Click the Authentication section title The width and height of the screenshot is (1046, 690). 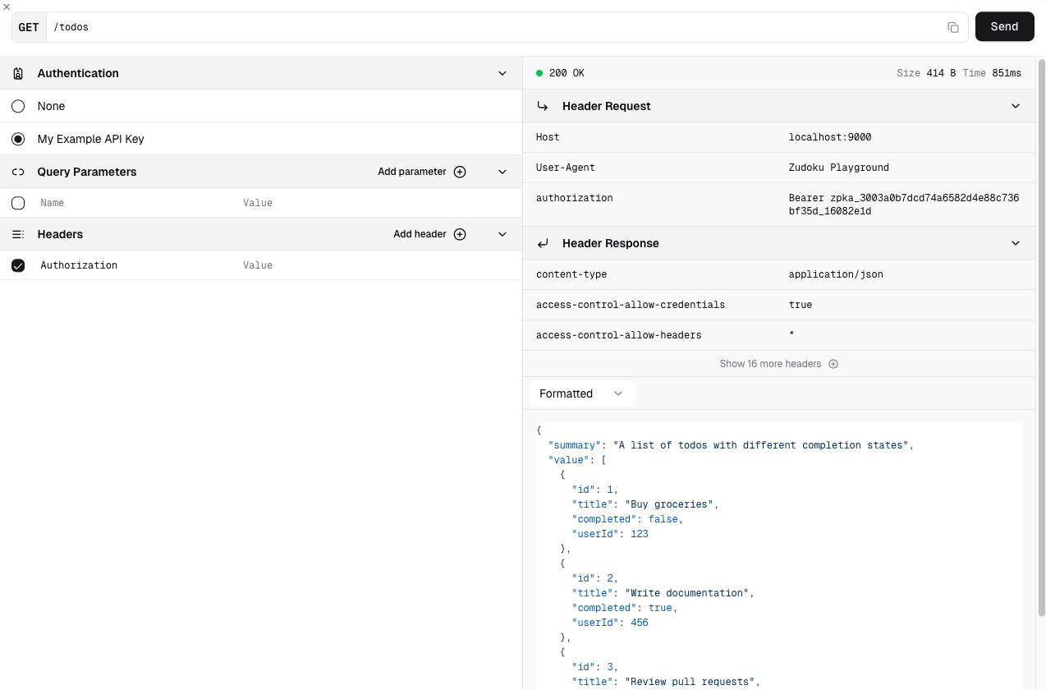78,73
